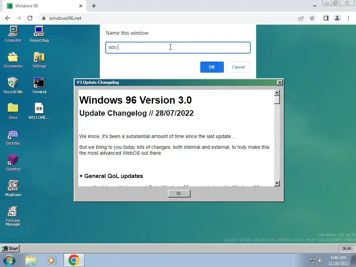Image resolution: width=356 pixels, height=267 pixels.
Task: Launch the Doordisc shortcut icon
Action: tap(13, 137)
